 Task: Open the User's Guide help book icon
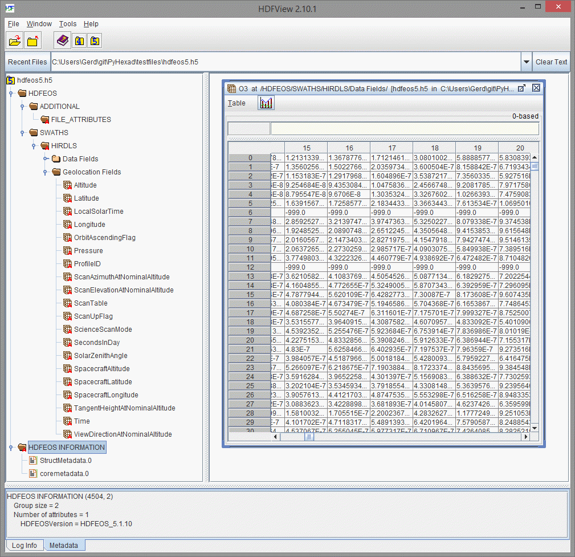pyautogui.click(x=62, y=40)
